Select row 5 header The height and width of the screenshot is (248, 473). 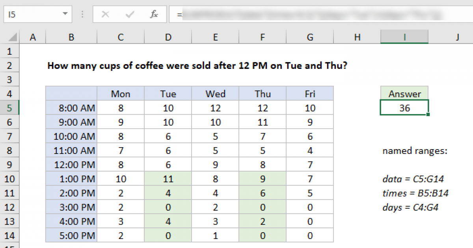click(x=10, y=108)
